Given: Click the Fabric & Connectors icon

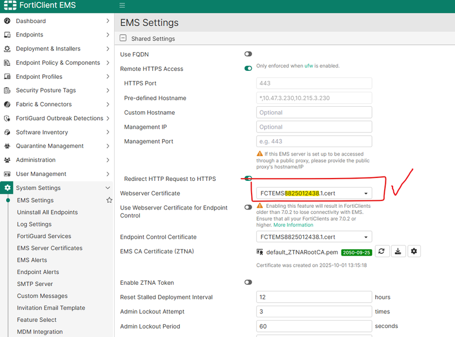Looking at the screenshot, I should pos(7,104).
